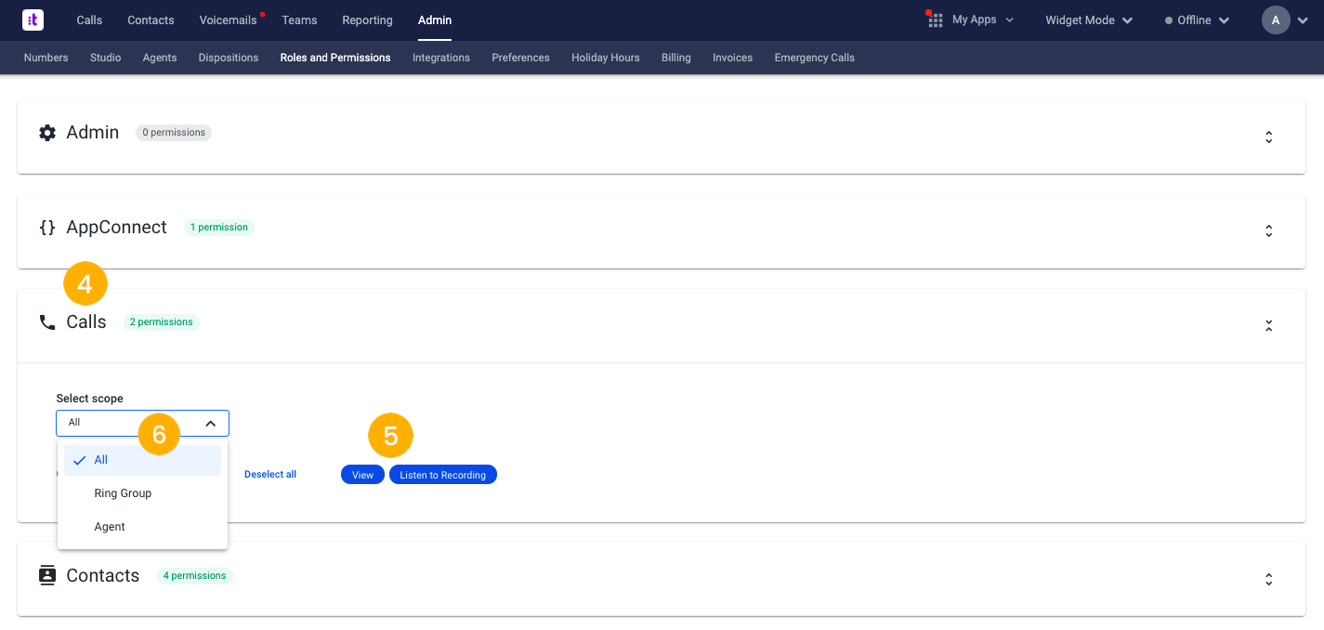The height and width of the screenshot is (630, 1324).
Task: Click the numbered step 5 marker
Action: pos(390,436)
